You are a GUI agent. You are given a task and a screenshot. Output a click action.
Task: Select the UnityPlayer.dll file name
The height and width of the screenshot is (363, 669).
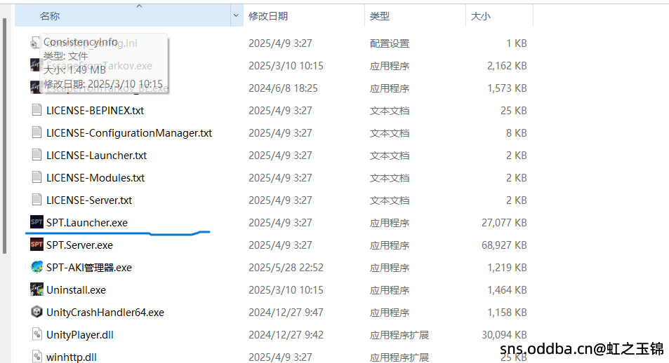(80, 335)
